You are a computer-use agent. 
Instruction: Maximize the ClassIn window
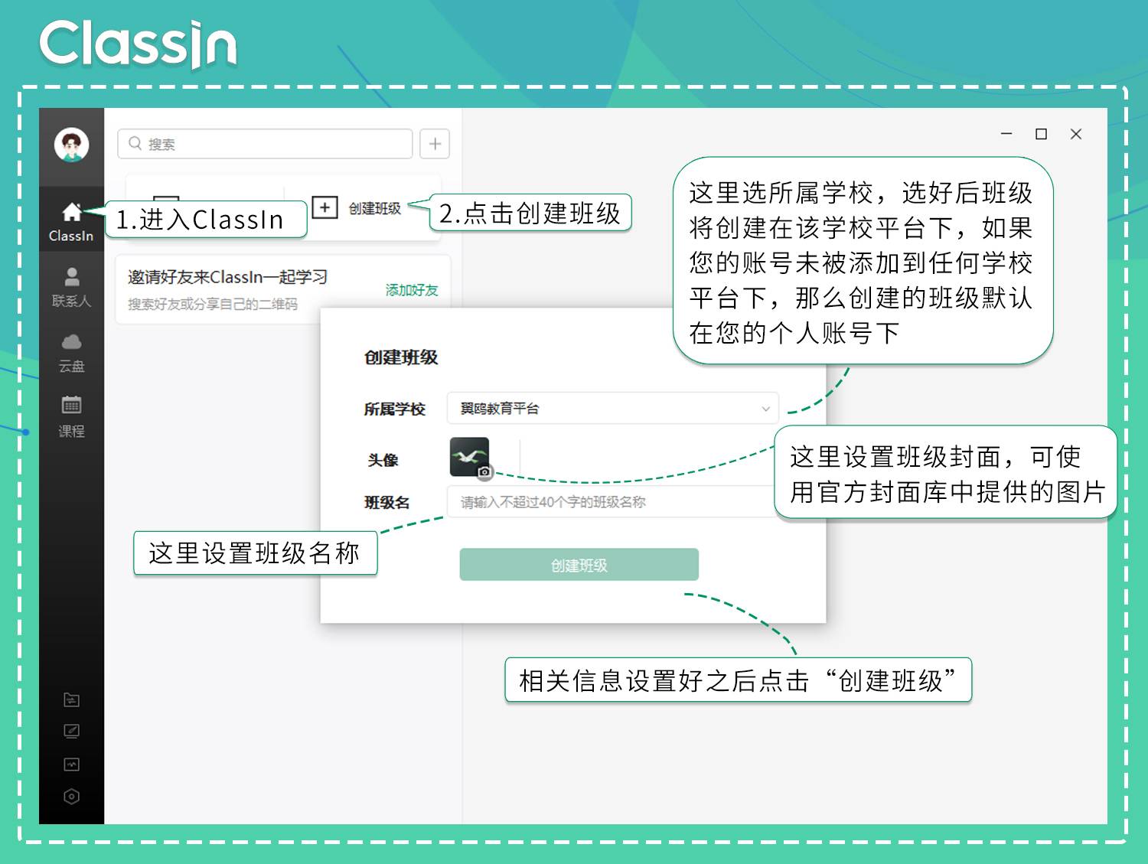point(1041,134)
